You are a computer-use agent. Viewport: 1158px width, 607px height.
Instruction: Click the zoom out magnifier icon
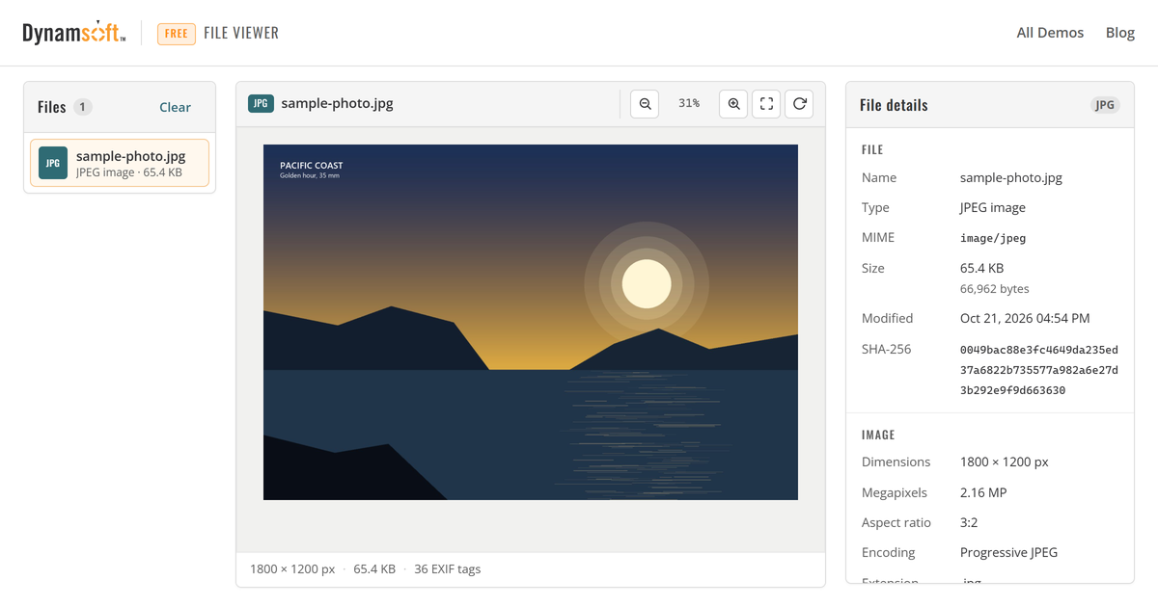tap(645, 103)
